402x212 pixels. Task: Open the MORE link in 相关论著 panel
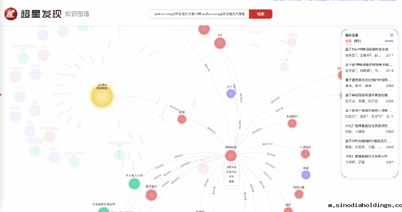point(389,41)
